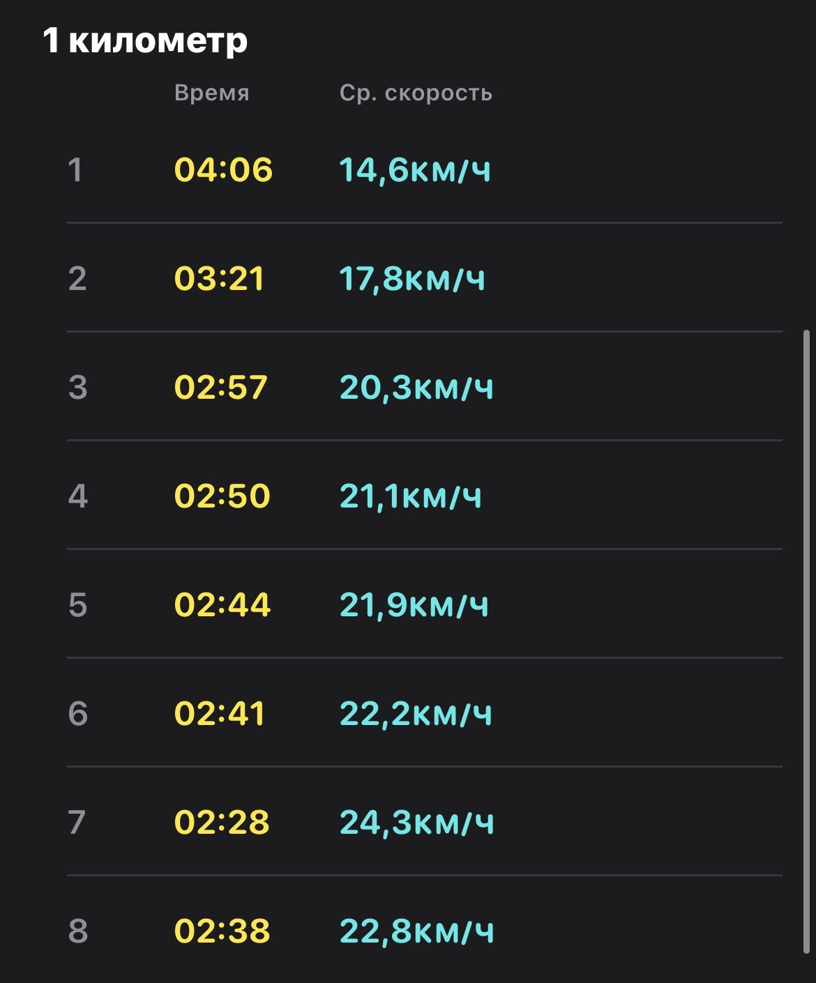Tap the 14,6км/ч average speed value
This screenshot has height=983, width=816.
415,171
